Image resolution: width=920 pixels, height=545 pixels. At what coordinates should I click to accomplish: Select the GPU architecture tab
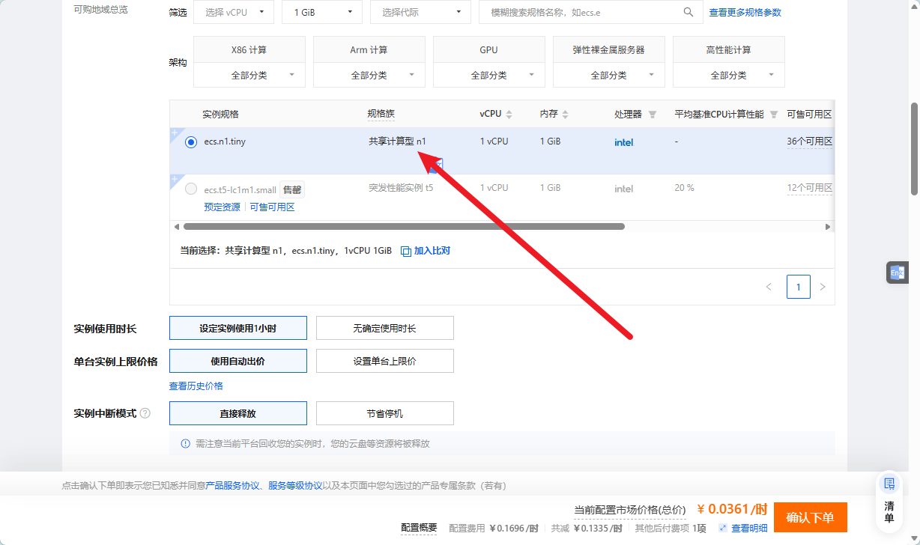pos(489,49)
